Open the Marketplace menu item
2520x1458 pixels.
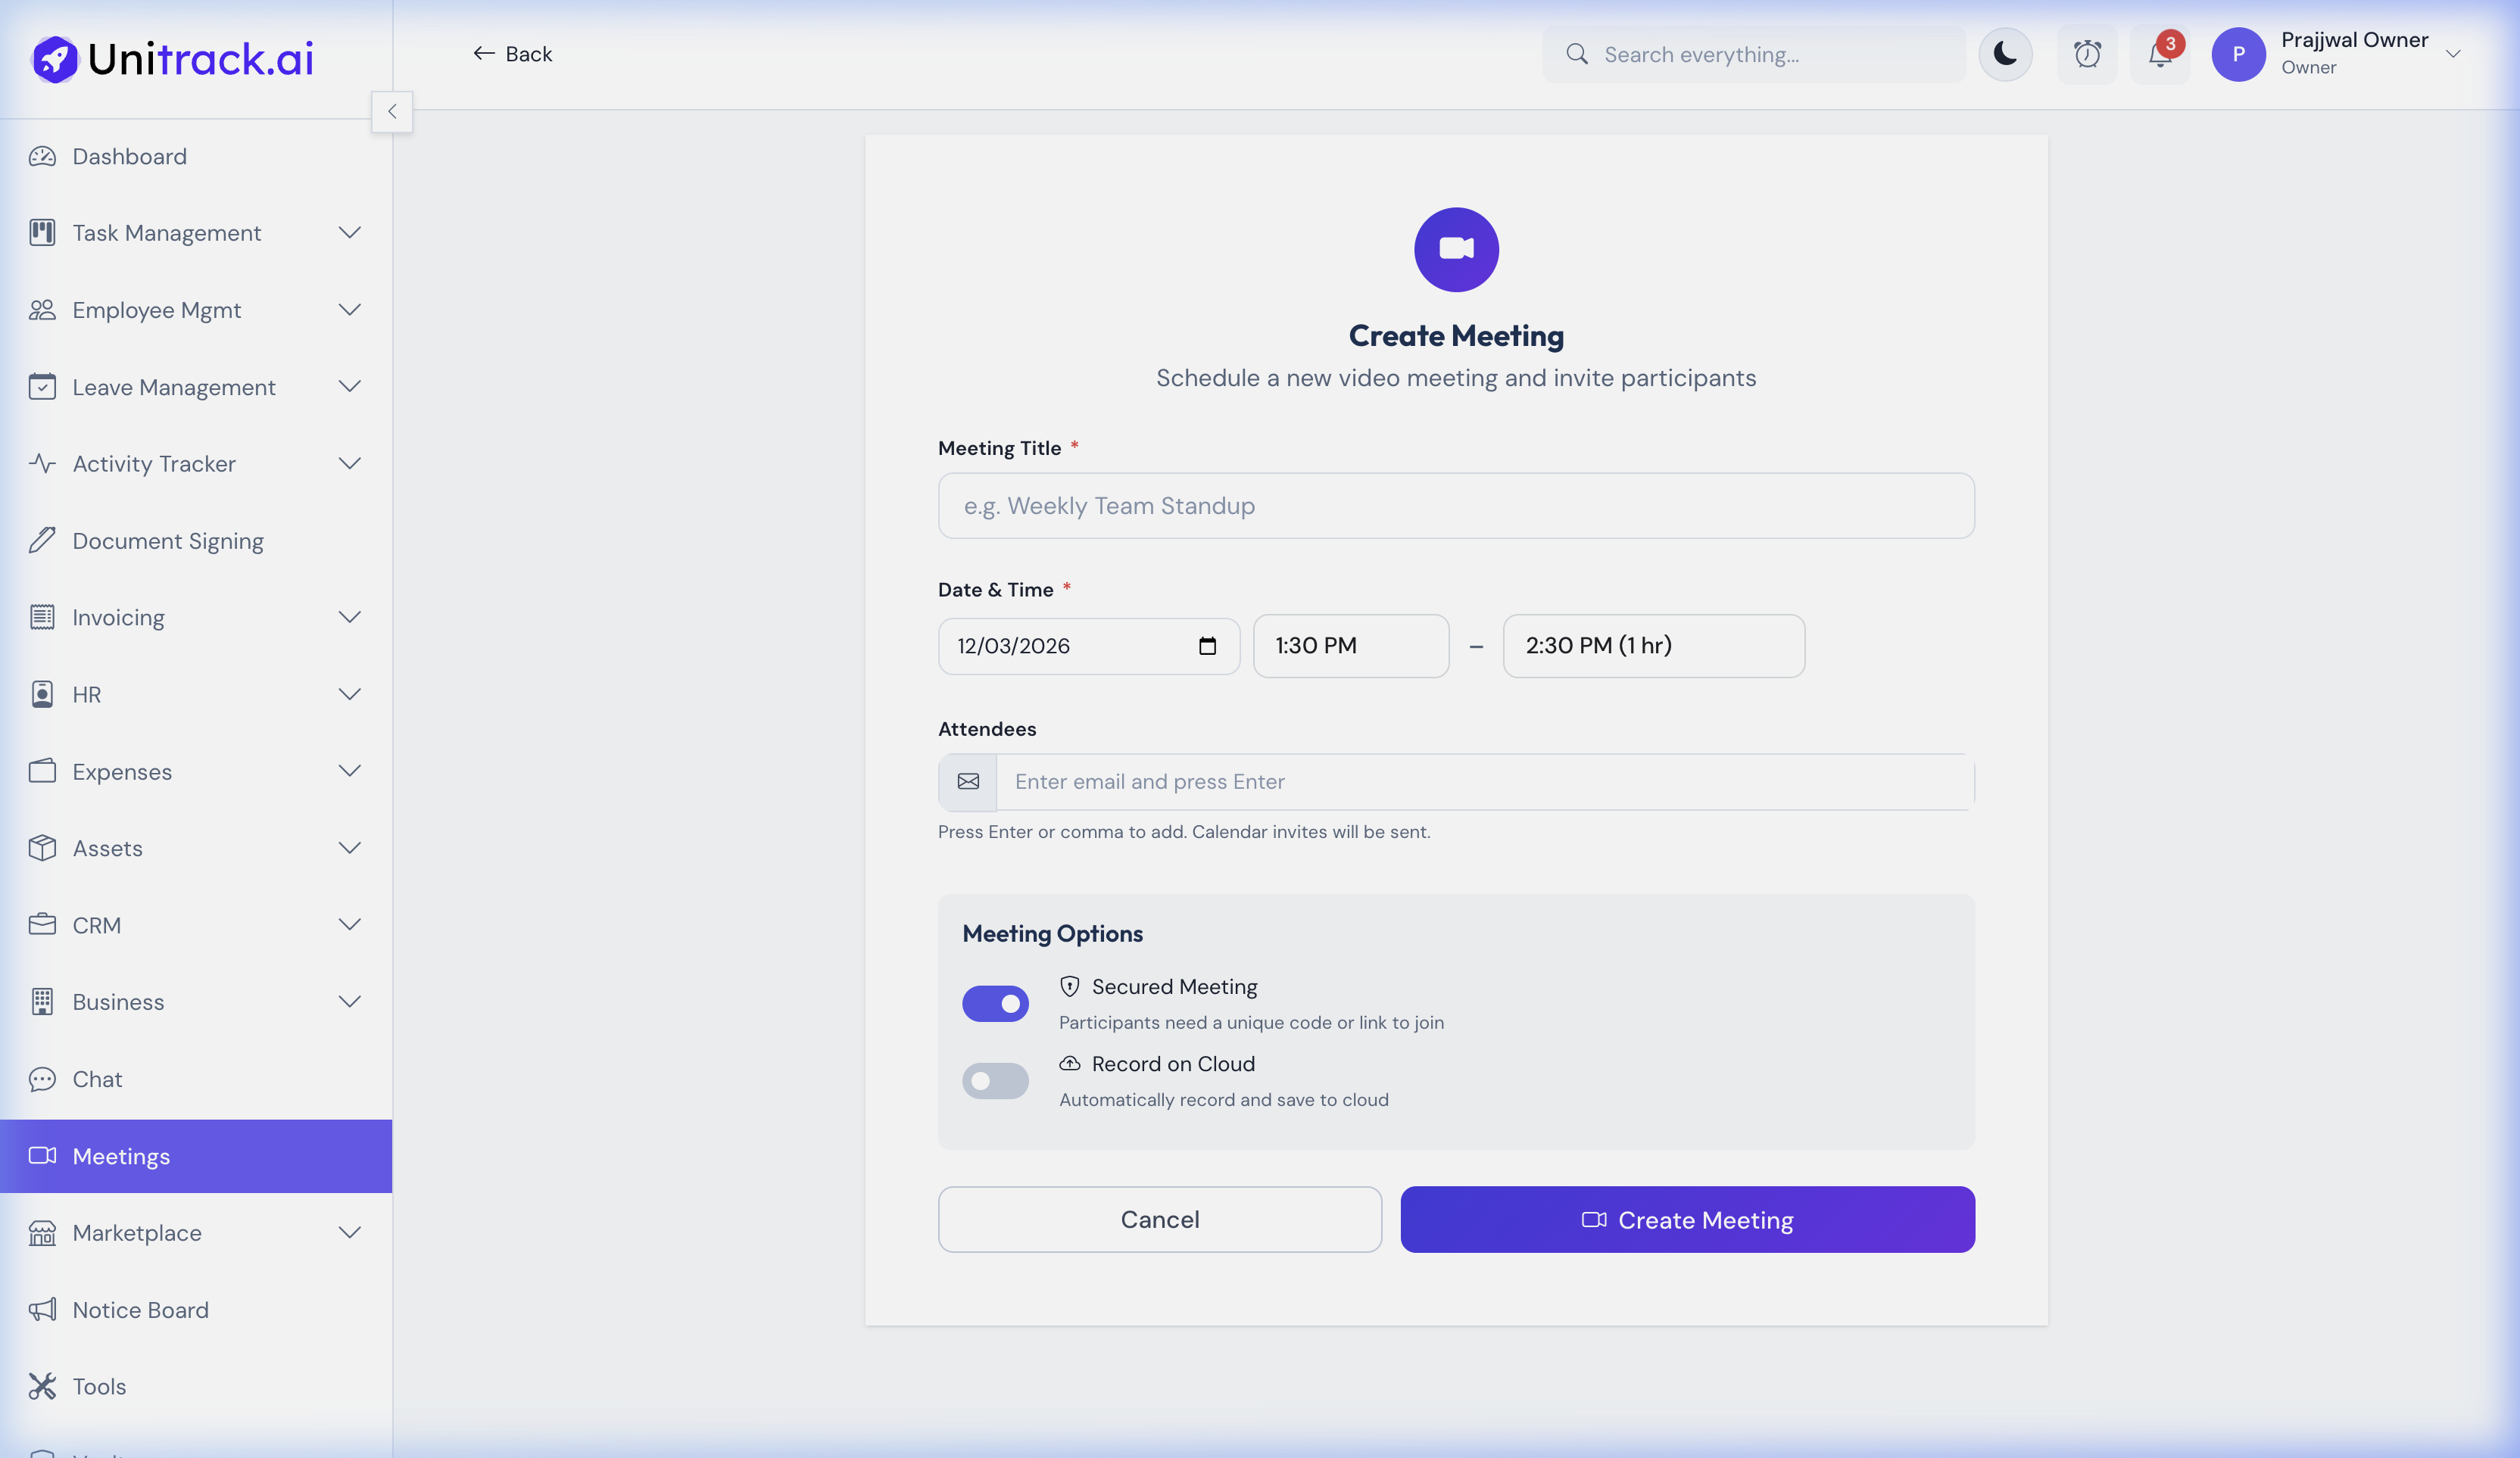tap(137, 1233)
